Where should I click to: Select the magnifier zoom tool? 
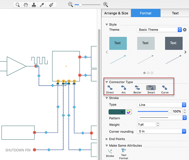(x=17, y=5)
